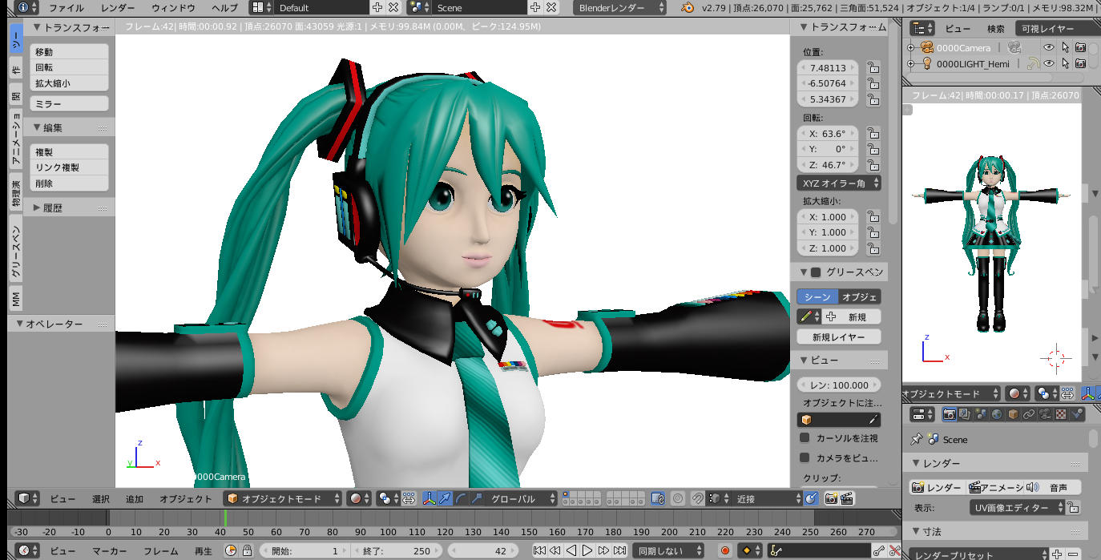This screenshot has height=560, width=1101.
Task: Open the XYZ オイラー角 rotation mode dropdown
Action: click(839, 183)
